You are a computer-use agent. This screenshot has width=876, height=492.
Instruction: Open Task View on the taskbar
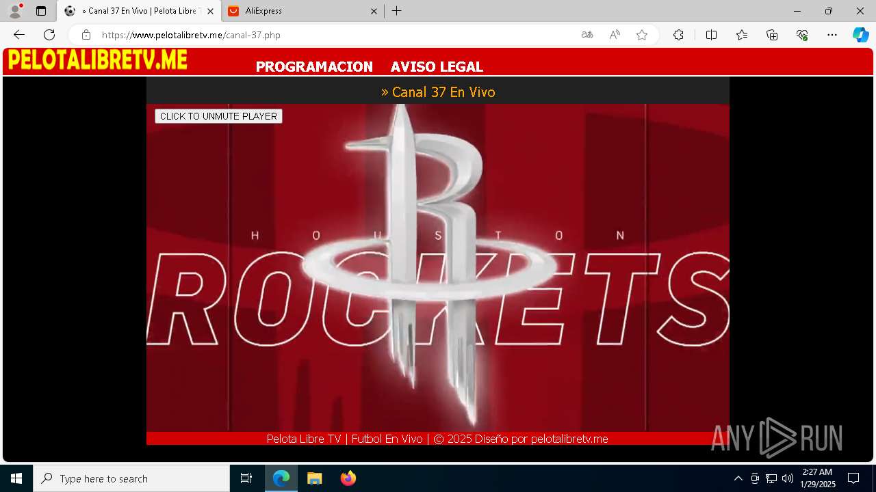(246, 478)
